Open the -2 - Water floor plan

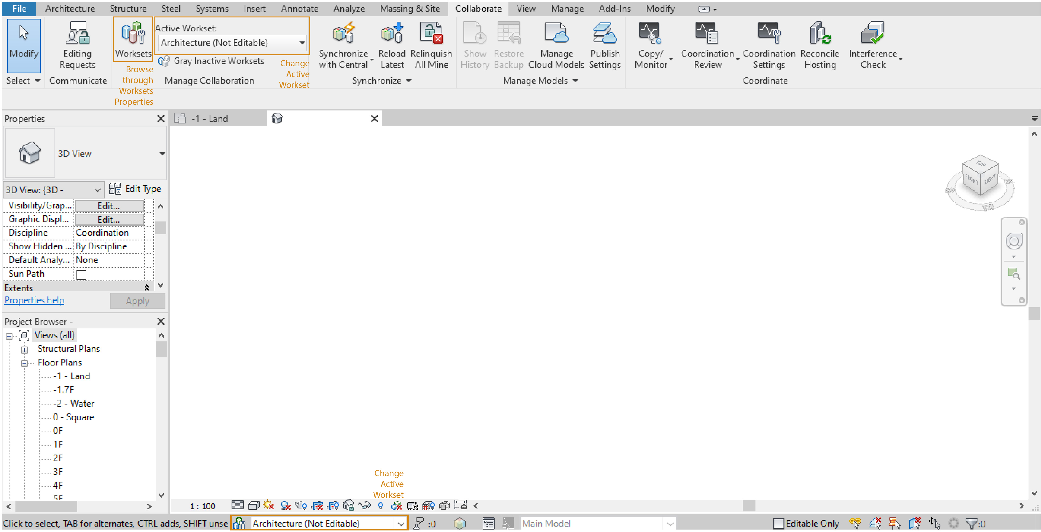74,403
